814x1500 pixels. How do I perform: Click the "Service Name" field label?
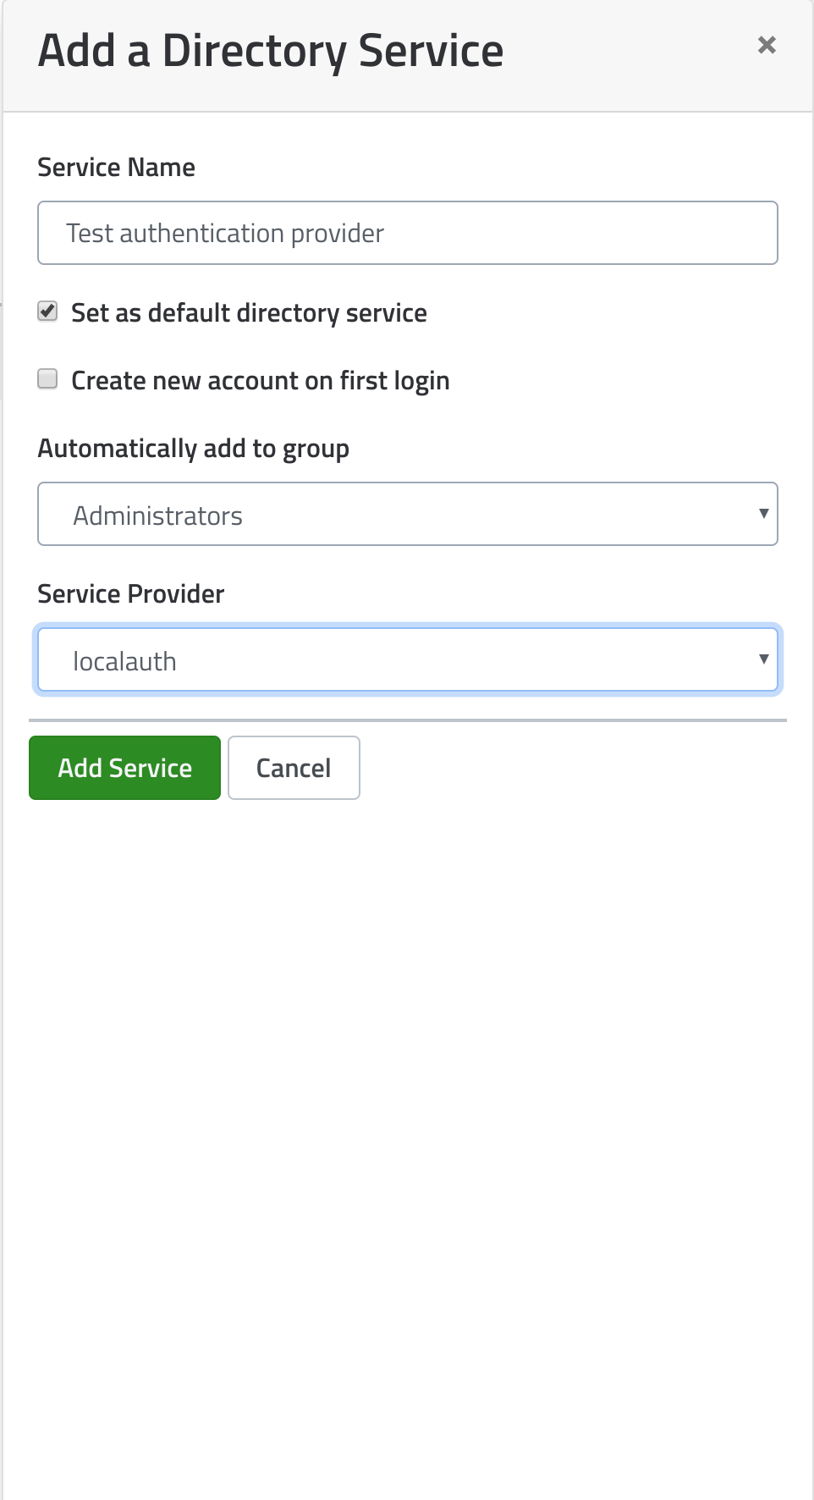117,168
